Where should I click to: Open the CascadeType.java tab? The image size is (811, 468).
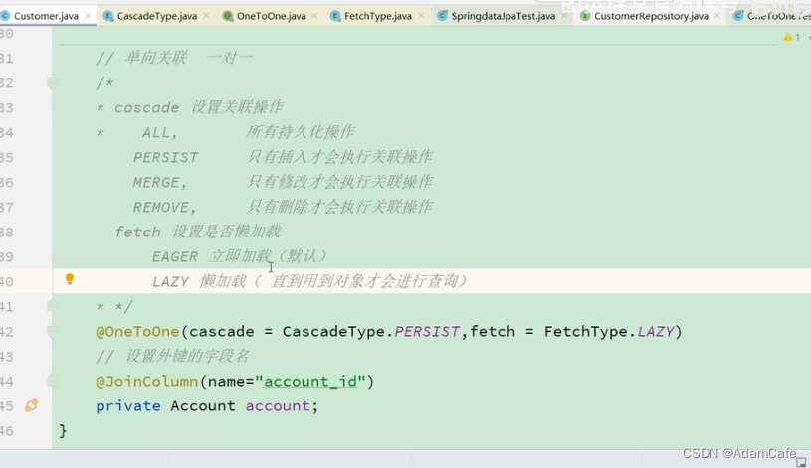click(156, 16)
